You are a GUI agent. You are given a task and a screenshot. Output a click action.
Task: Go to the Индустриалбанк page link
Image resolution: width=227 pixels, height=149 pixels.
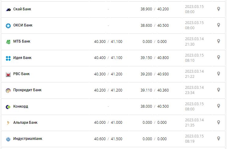(28, 139)
